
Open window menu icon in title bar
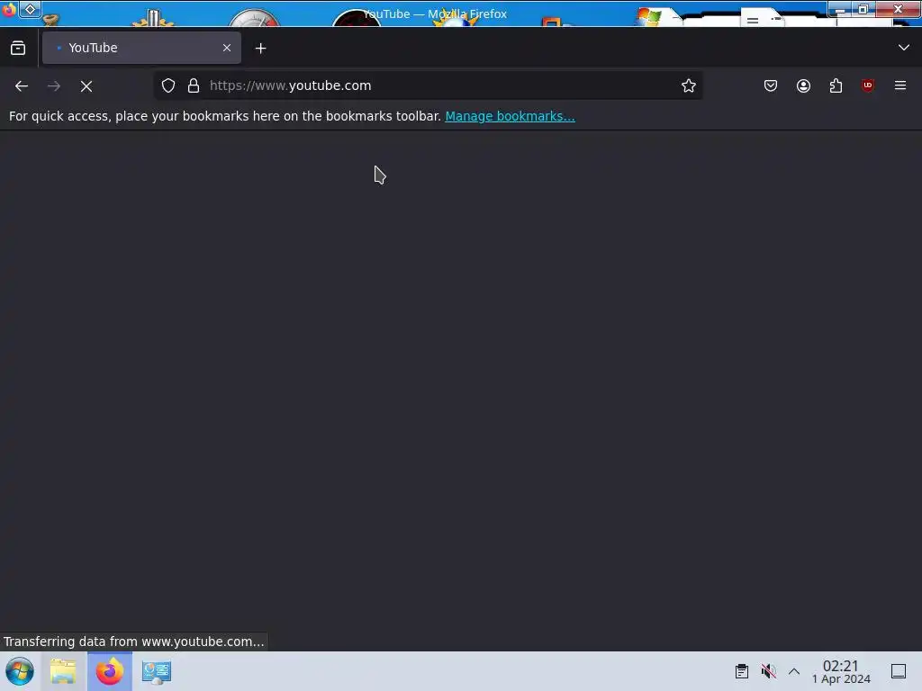pyautogui.click(x=9, y=9)
